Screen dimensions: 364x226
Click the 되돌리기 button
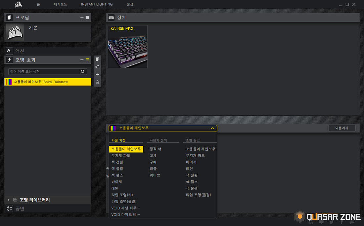click(341, 128)
